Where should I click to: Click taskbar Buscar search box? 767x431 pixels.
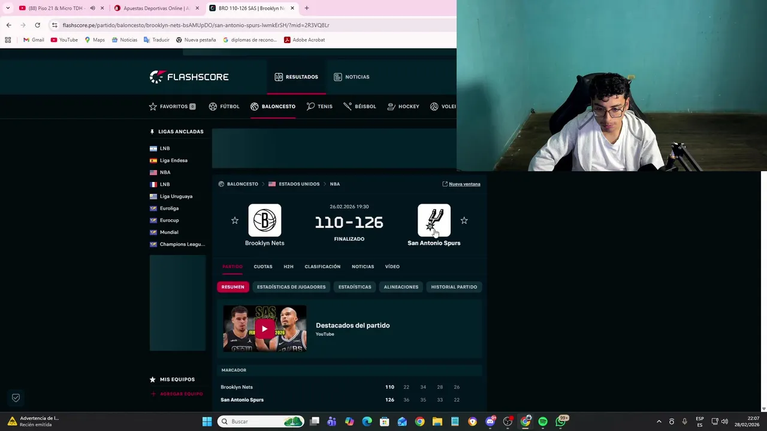[x=261, y=421]
